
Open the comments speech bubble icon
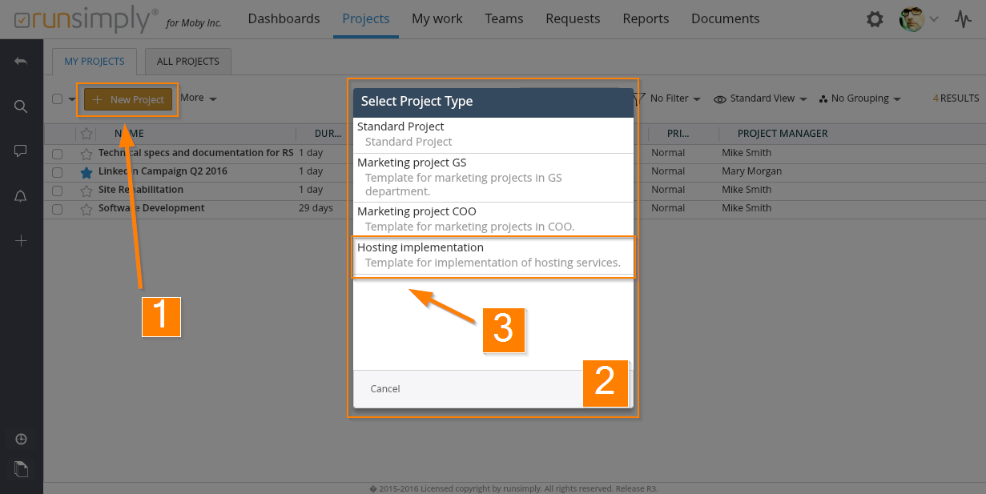22,151
